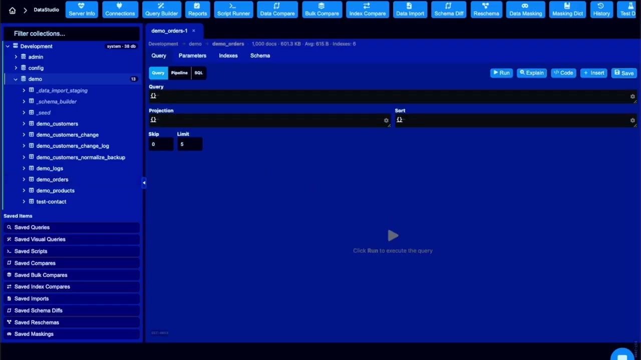Click the Filter collections search field
641x360 pixels.
tap(73, 33)
